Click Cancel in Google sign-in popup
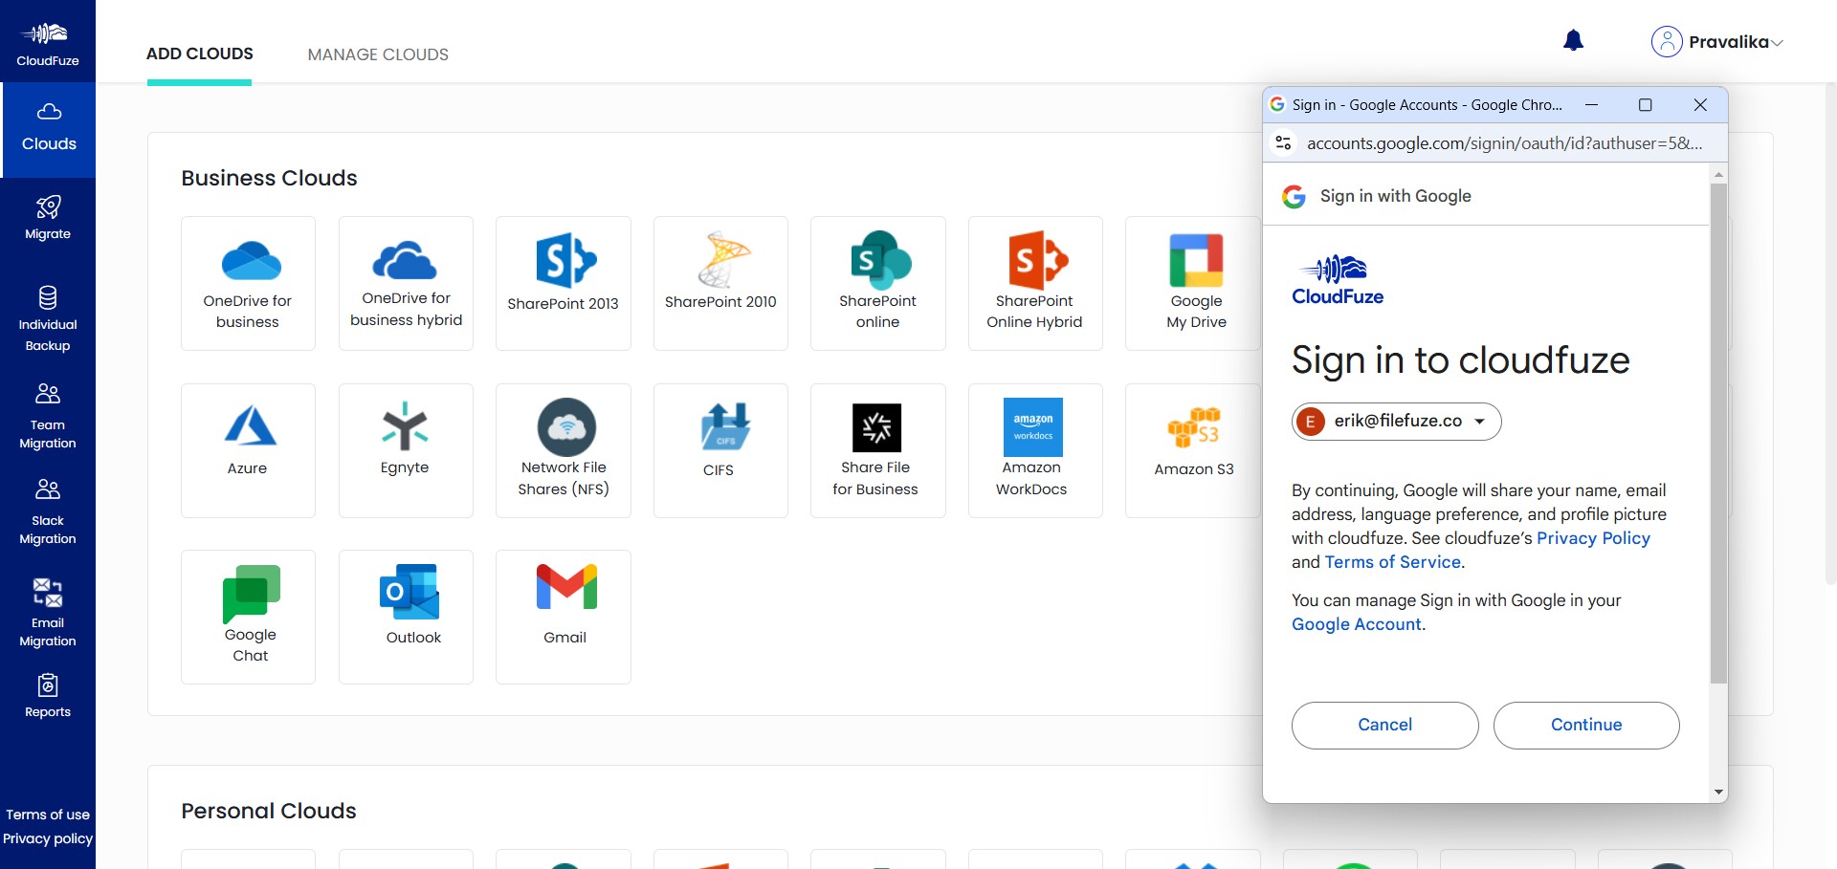Screen dimensions: 1837x869 (1384, 725)
